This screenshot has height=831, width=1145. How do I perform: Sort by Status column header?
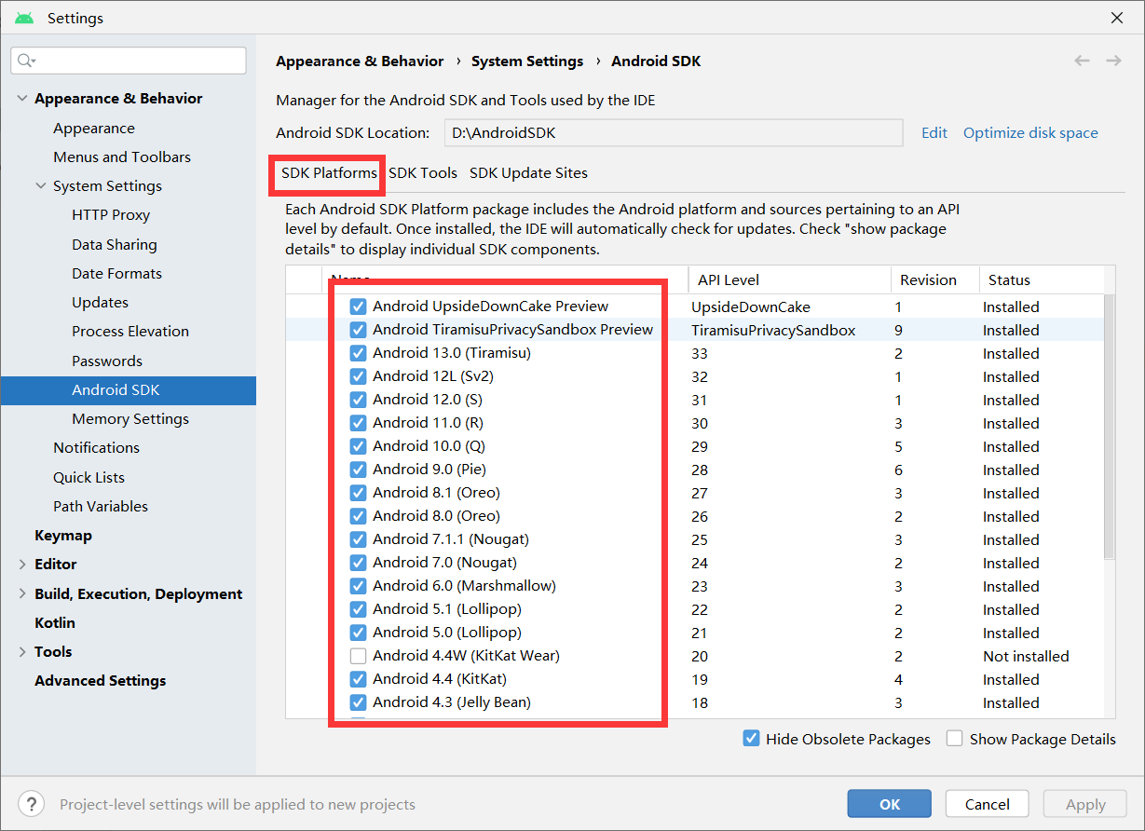pos(1041,279)
